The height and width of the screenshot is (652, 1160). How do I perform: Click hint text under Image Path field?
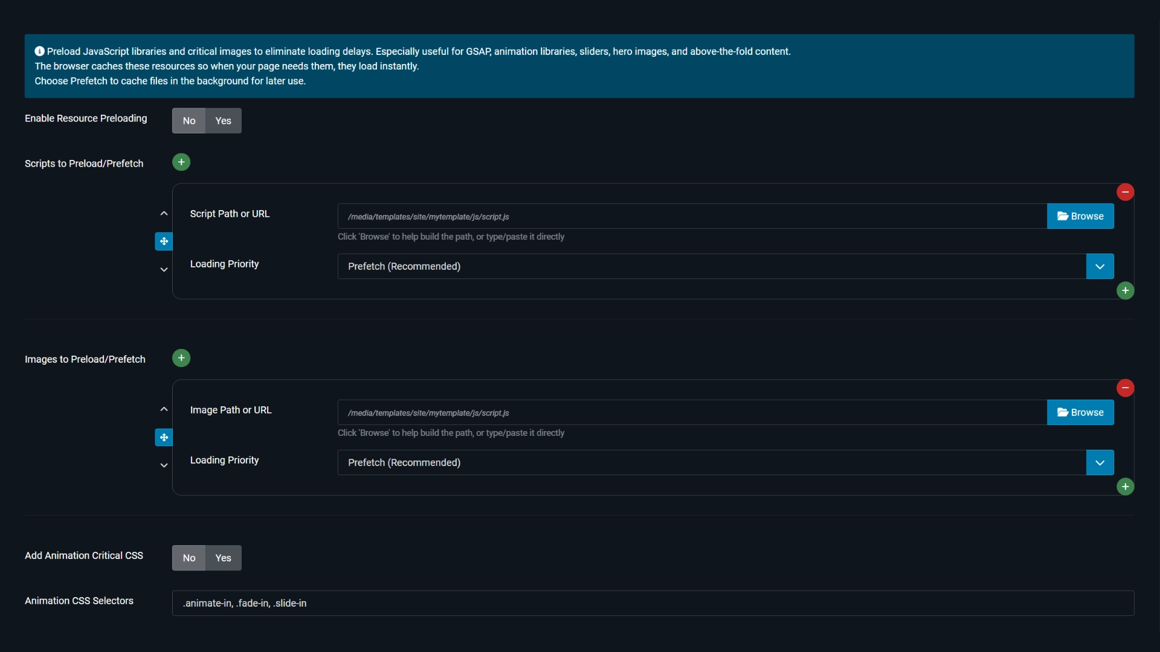pos(451,433)
